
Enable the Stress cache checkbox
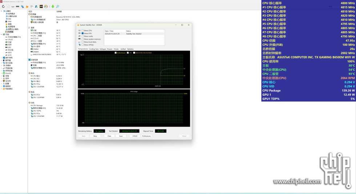click(83, 36)
